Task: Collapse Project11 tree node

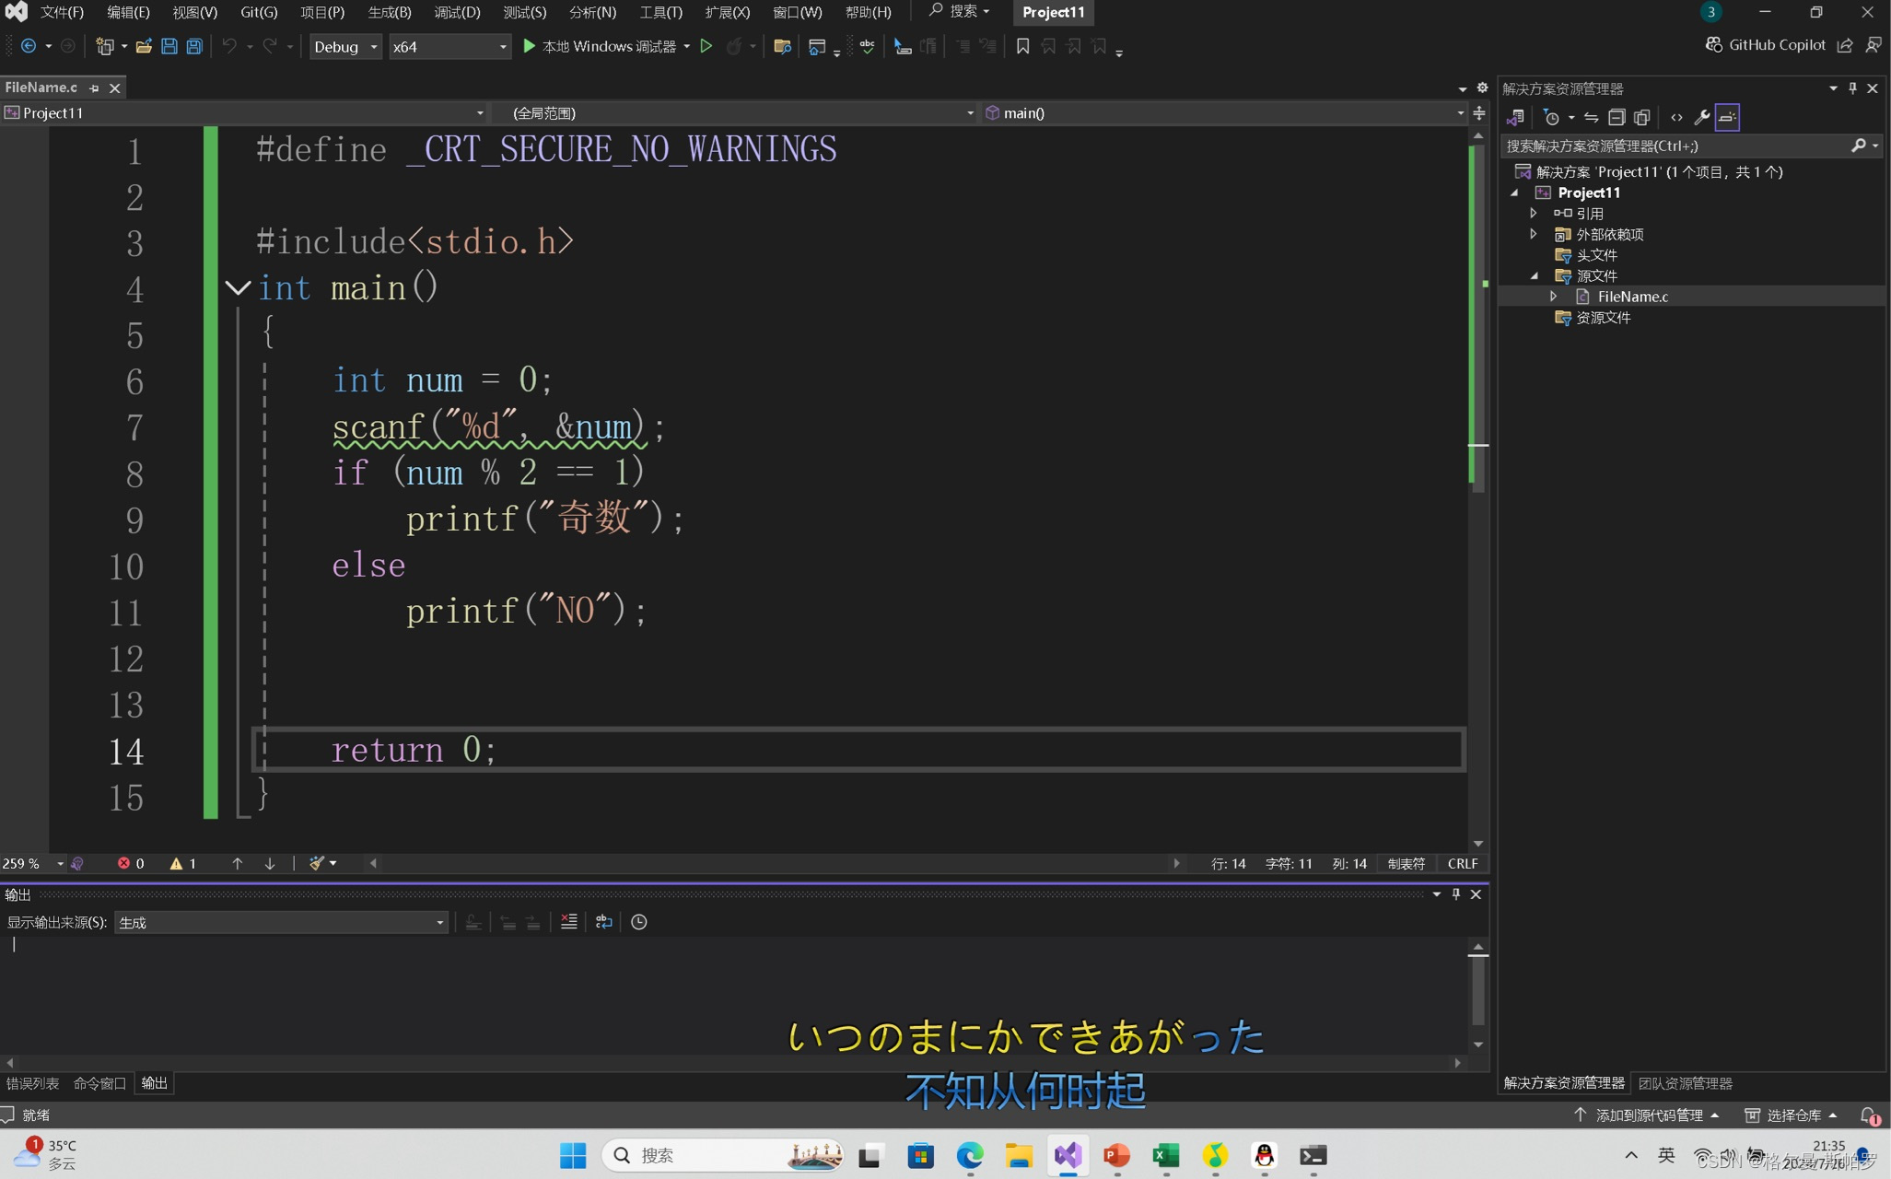Action: [1515, 193]
